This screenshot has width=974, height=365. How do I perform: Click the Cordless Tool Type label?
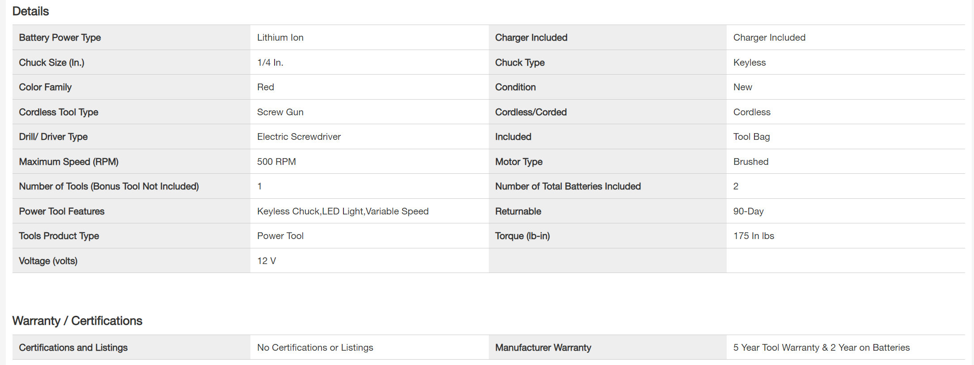point(59,112)
